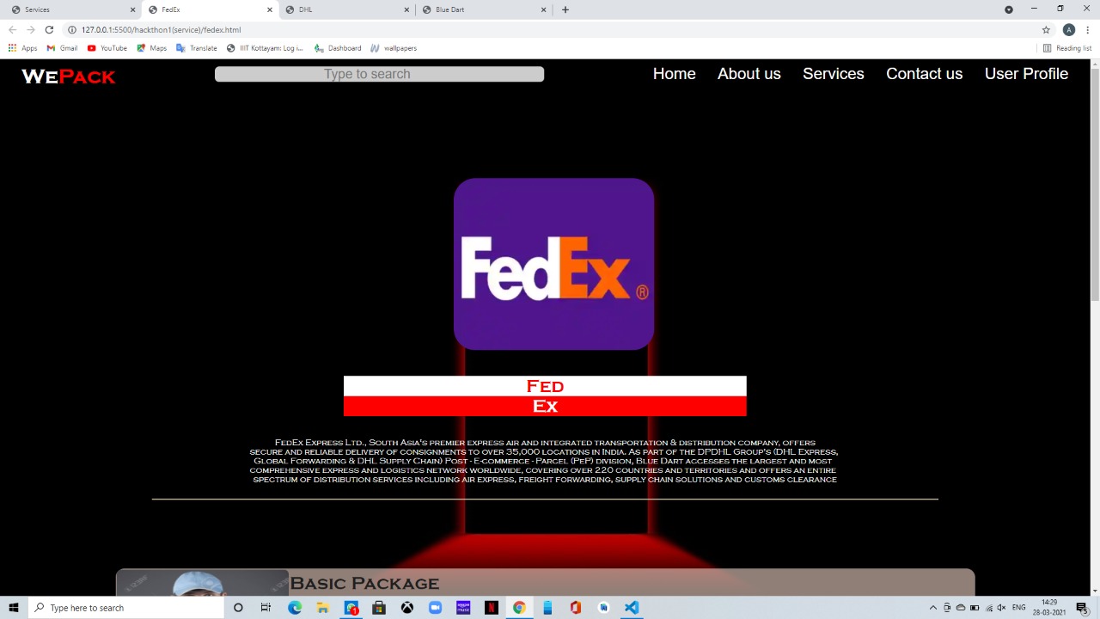Launch Microsoft Edge from taskbar
Image resolution: width=1100 pixels, height=619 pixels.
(x=295, y=608)
